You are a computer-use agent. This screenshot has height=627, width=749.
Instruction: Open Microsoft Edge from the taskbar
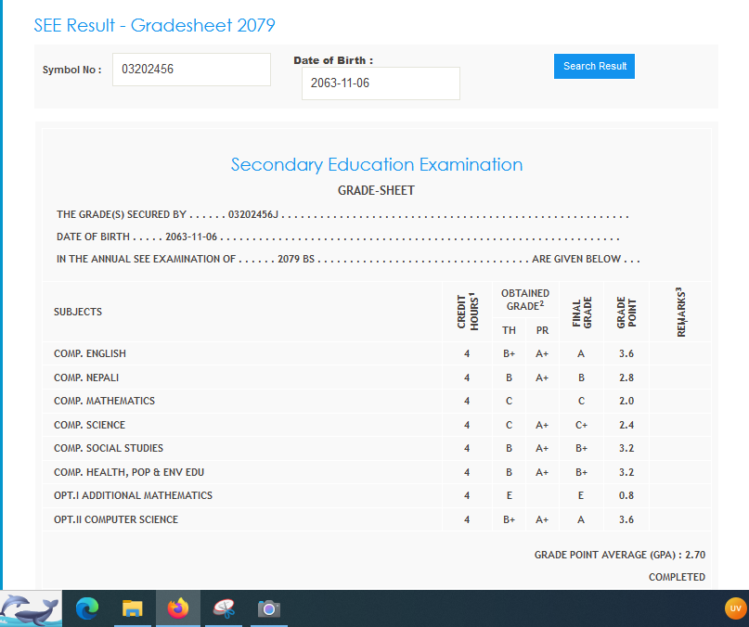tap(87, 608)
